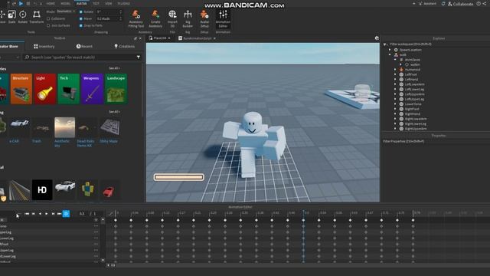Screen dimensions: 490x276
Task: Select the Rotate tool
Action: tap(23, 17)
